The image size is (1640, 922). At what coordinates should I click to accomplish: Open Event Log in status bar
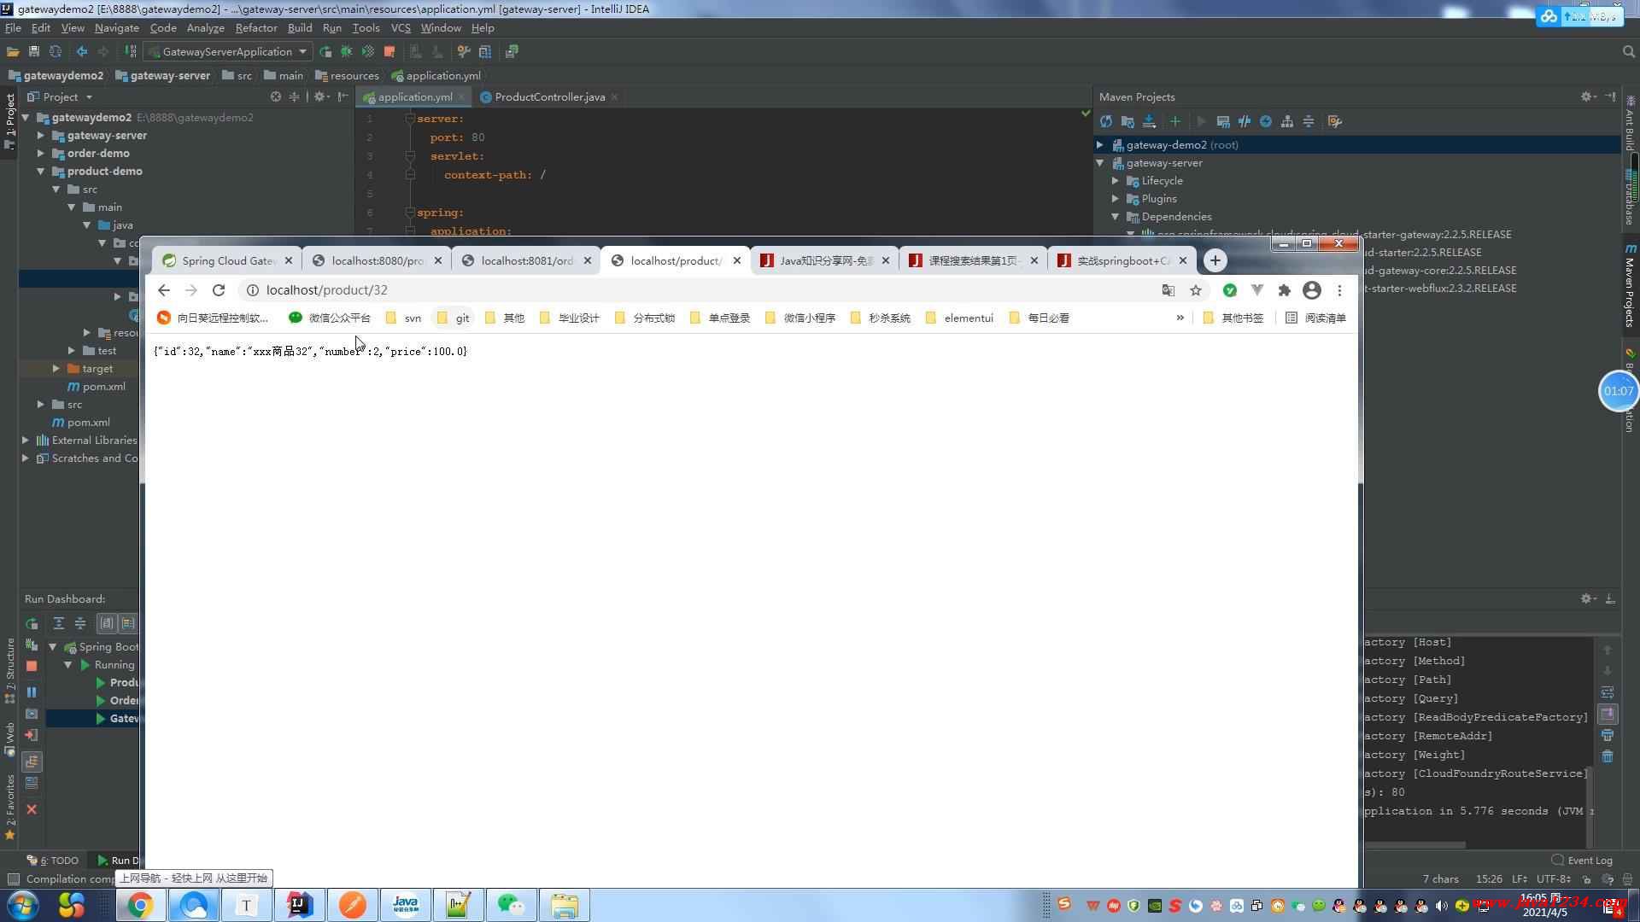tap(1582, 860)
